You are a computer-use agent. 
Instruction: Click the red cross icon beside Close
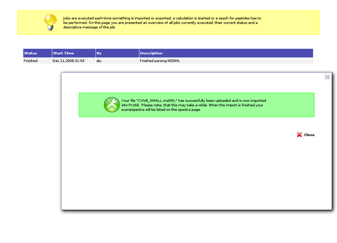point(299,134)
